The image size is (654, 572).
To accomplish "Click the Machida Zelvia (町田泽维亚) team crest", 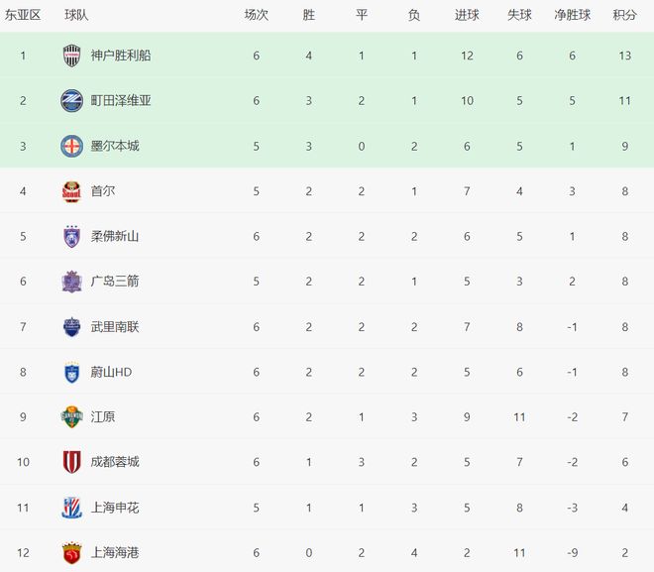I will (71, 100).
